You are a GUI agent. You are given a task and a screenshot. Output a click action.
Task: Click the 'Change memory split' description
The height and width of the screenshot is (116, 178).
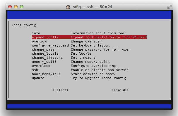coord(90,62)
